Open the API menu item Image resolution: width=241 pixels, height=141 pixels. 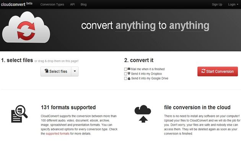(72, 5)
